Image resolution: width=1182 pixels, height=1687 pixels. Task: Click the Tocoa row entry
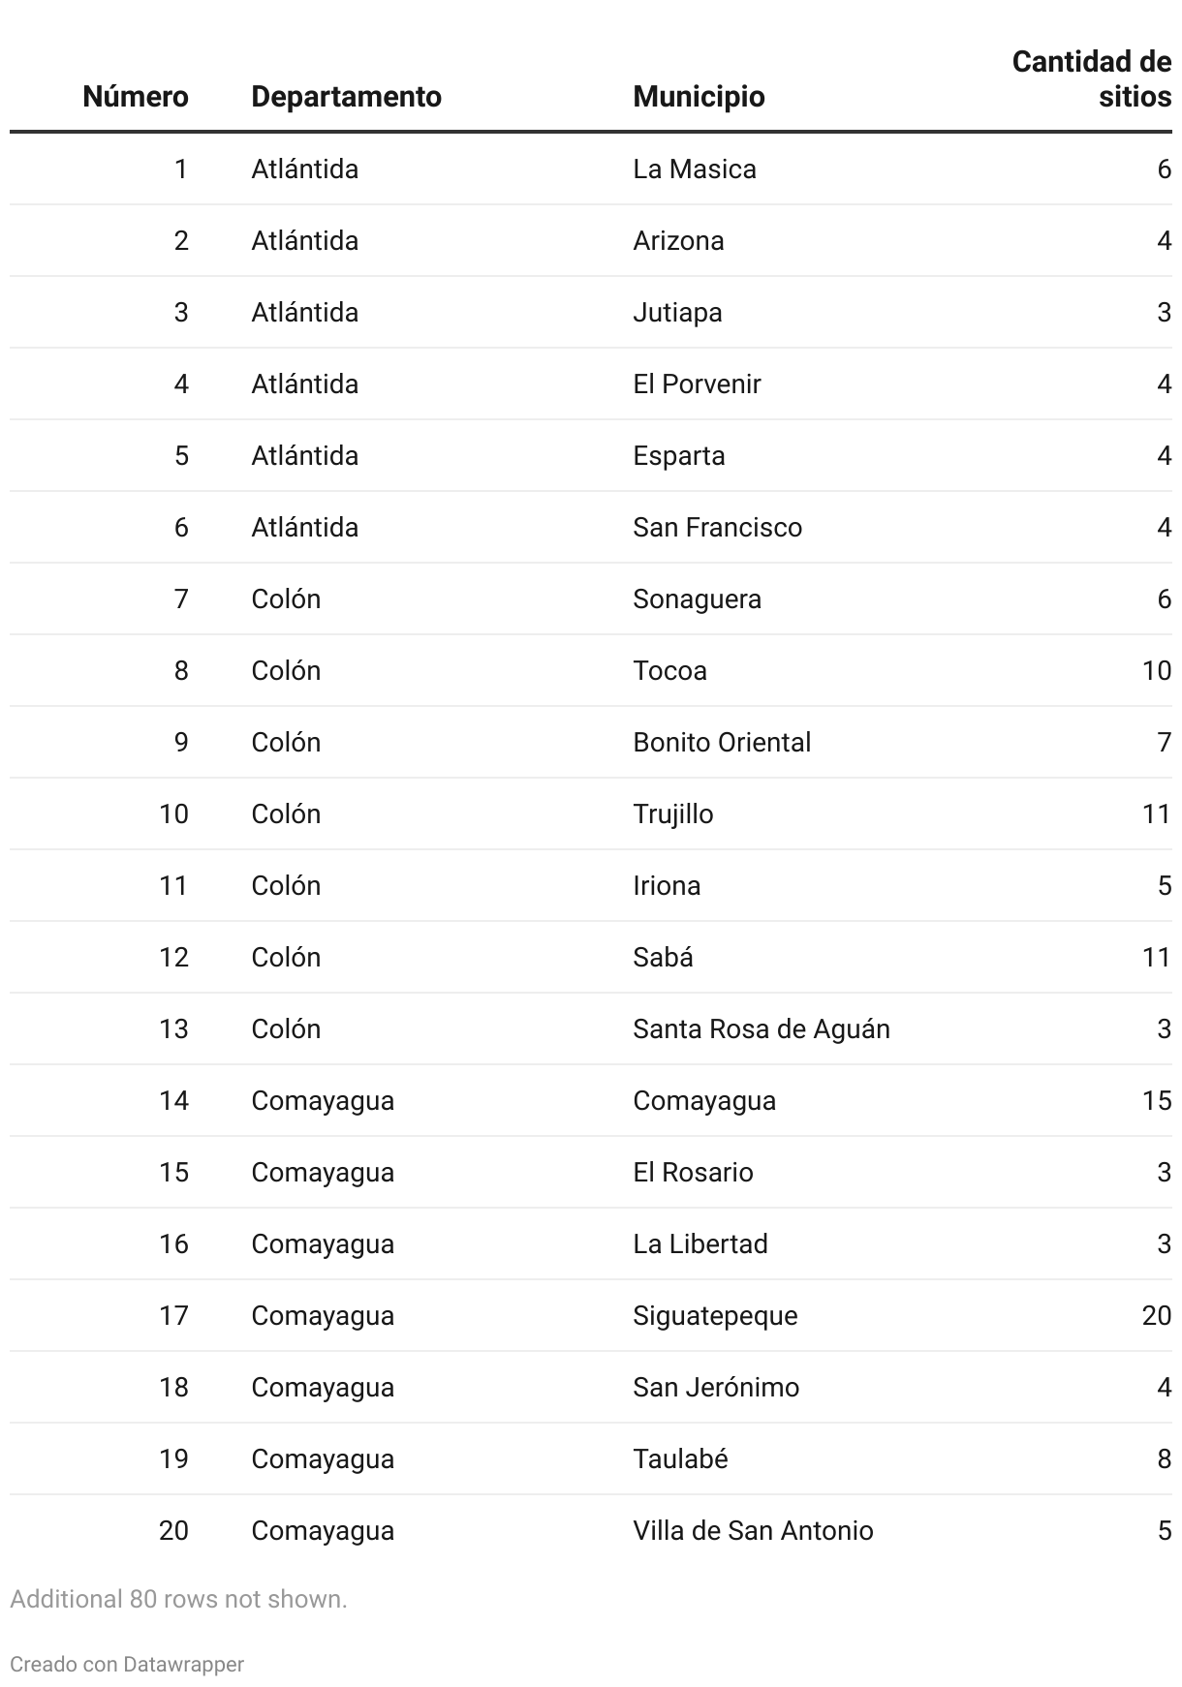pyautogui.click(x=669, y=671)
